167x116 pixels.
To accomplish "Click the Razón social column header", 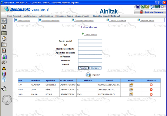I will tap(68, 81).
